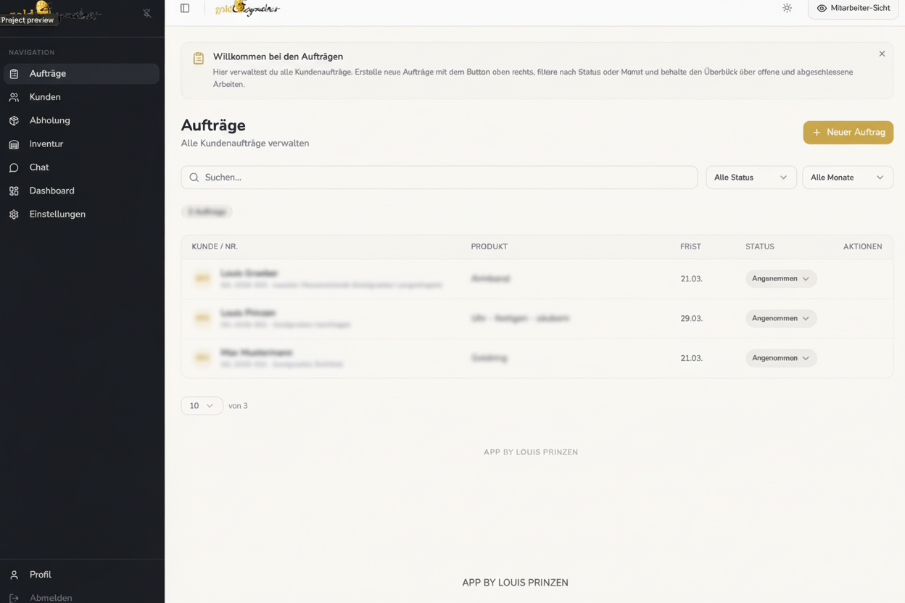Click the Inventur icon in sidebar
This screenshot has width=905, height=603.
tap(14, 144)
